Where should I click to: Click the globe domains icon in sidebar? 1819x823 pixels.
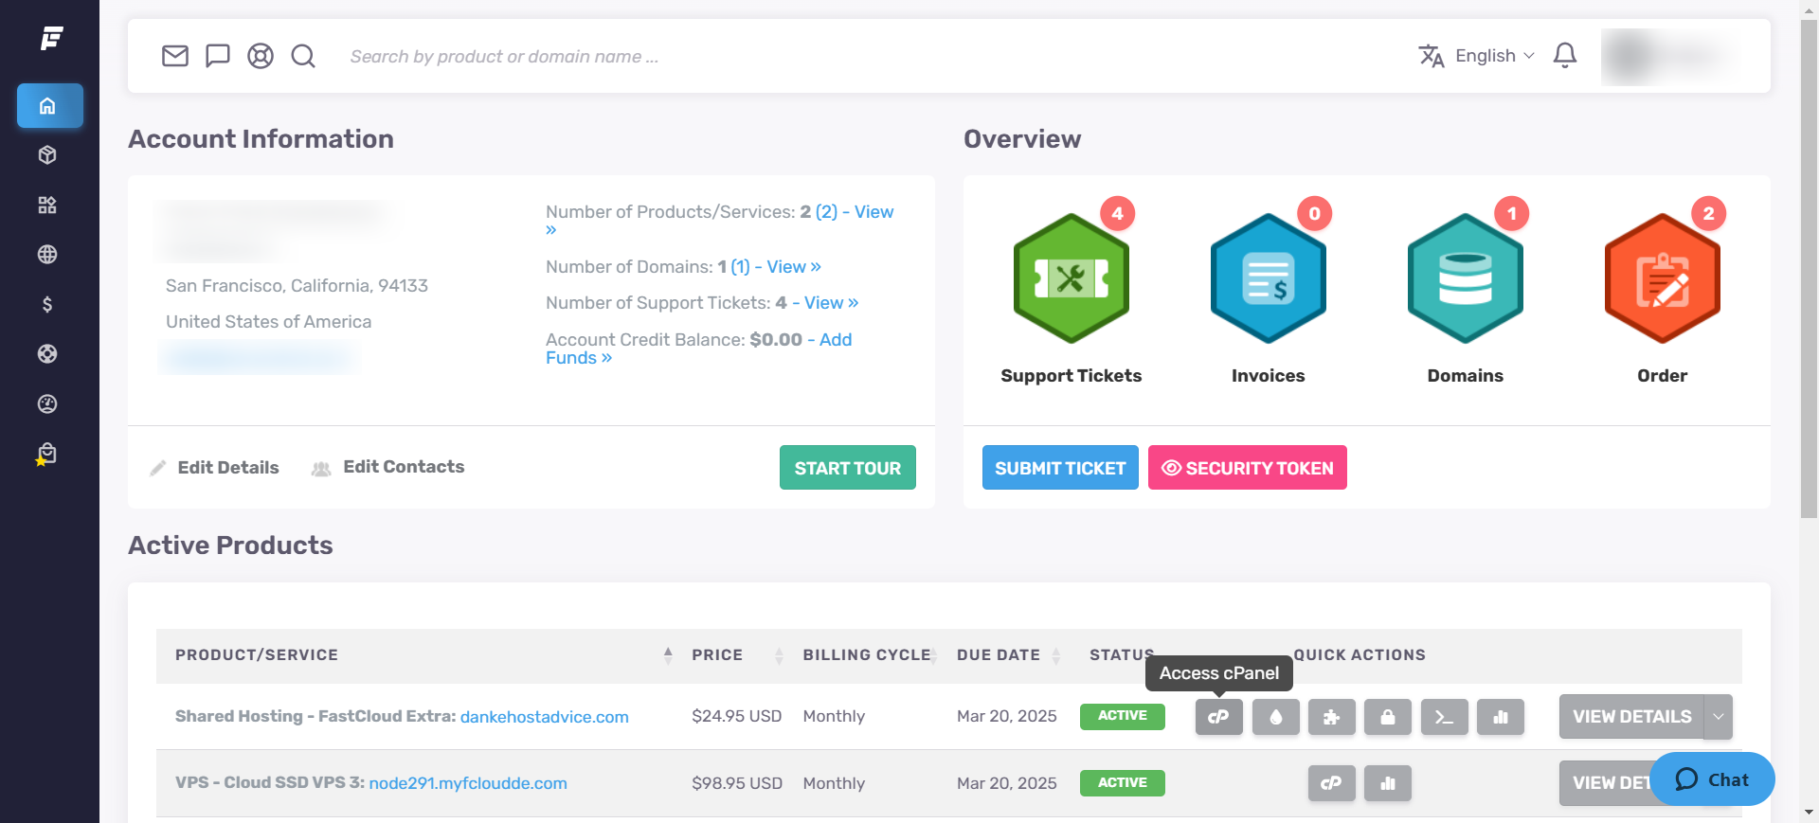(47, 255)
